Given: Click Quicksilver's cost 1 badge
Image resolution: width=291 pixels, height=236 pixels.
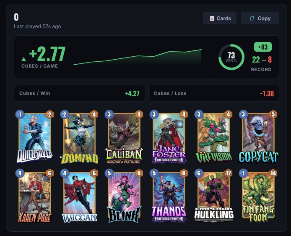Looking at the screenshot, I should (x=20, y=115).
